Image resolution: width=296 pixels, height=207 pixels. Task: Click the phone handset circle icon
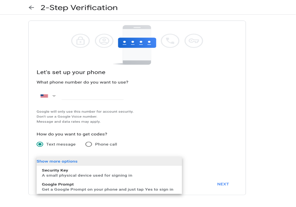click(170, 41)
